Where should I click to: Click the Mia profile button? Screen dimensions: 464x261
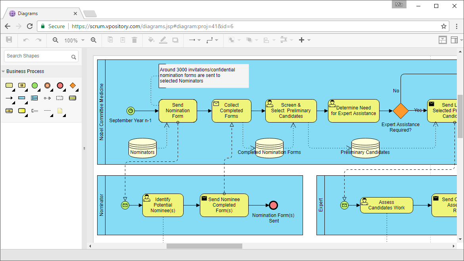(399, 4)
